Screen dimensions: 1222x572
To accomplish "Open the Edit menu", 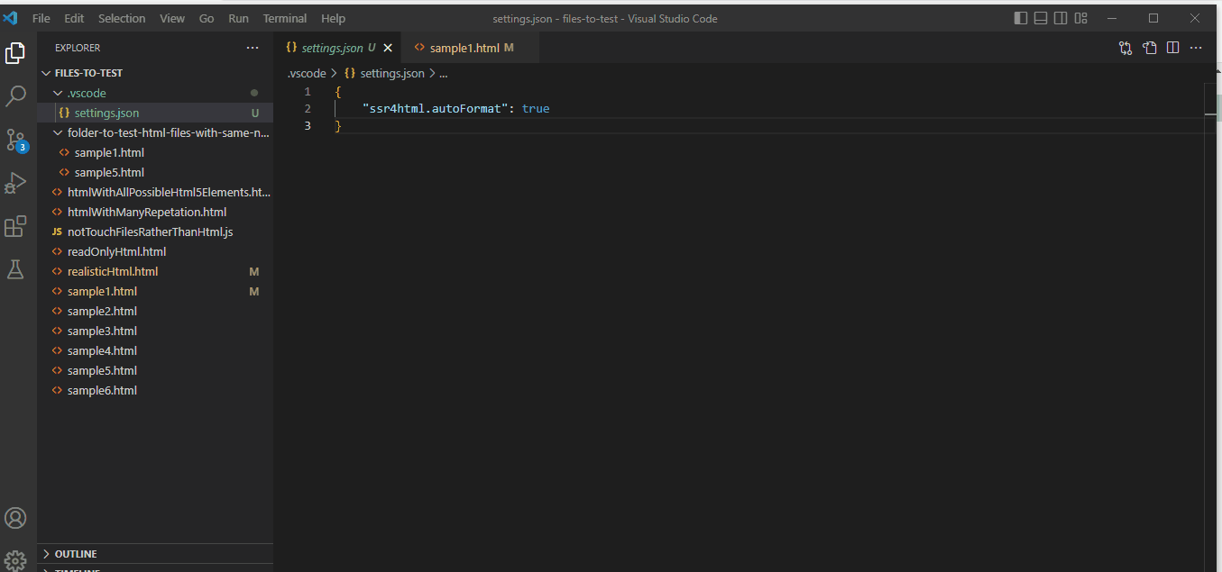I will (x=74, y=18).
